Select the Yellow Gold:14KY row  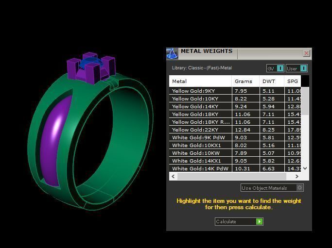tap(235, 107)
